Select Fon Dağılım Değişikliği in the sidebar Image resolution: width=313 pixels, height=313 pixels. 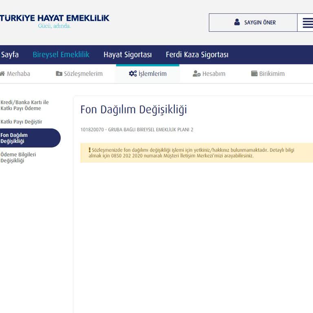tap(30, 138)
